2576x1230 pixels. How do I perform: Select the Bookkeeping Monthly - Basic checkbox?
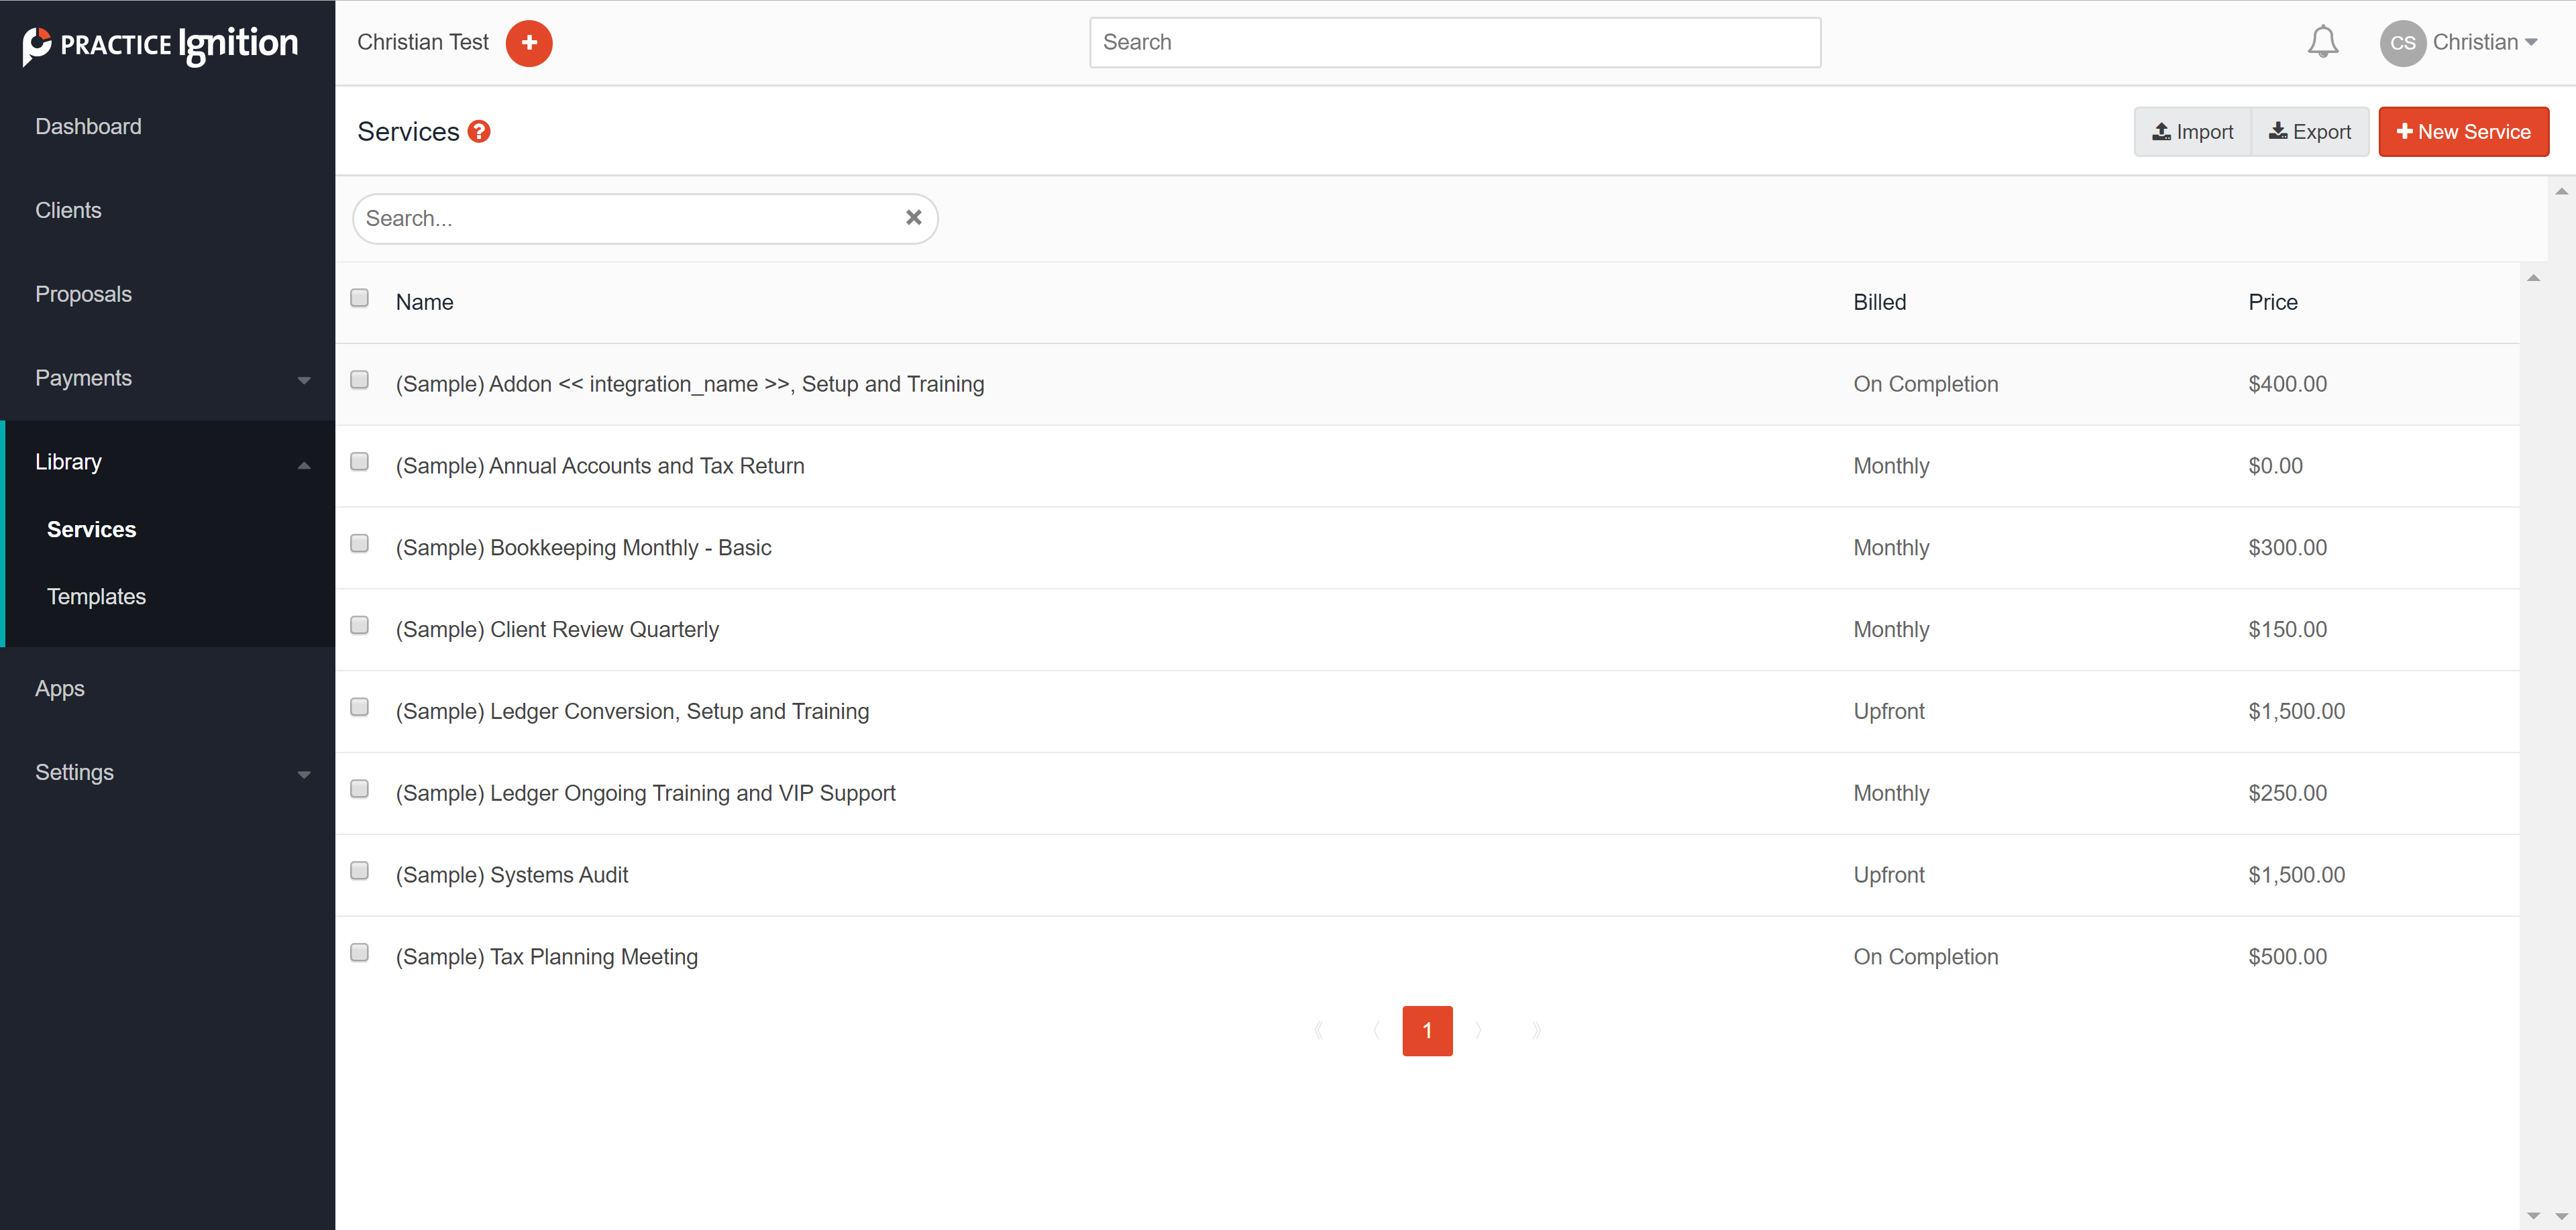point(359,544)
